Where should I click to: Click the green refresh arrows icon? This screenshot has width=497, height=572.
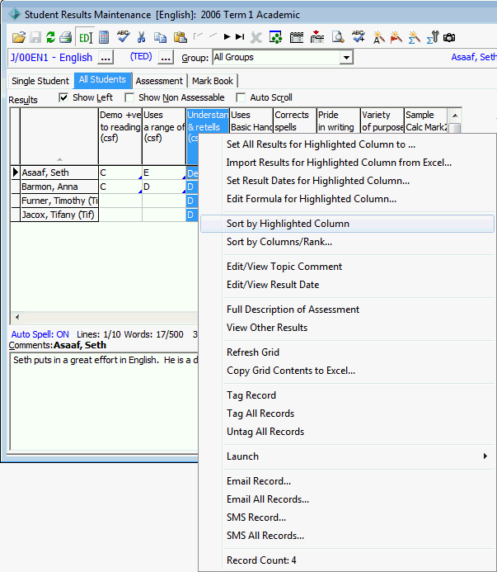50,37
